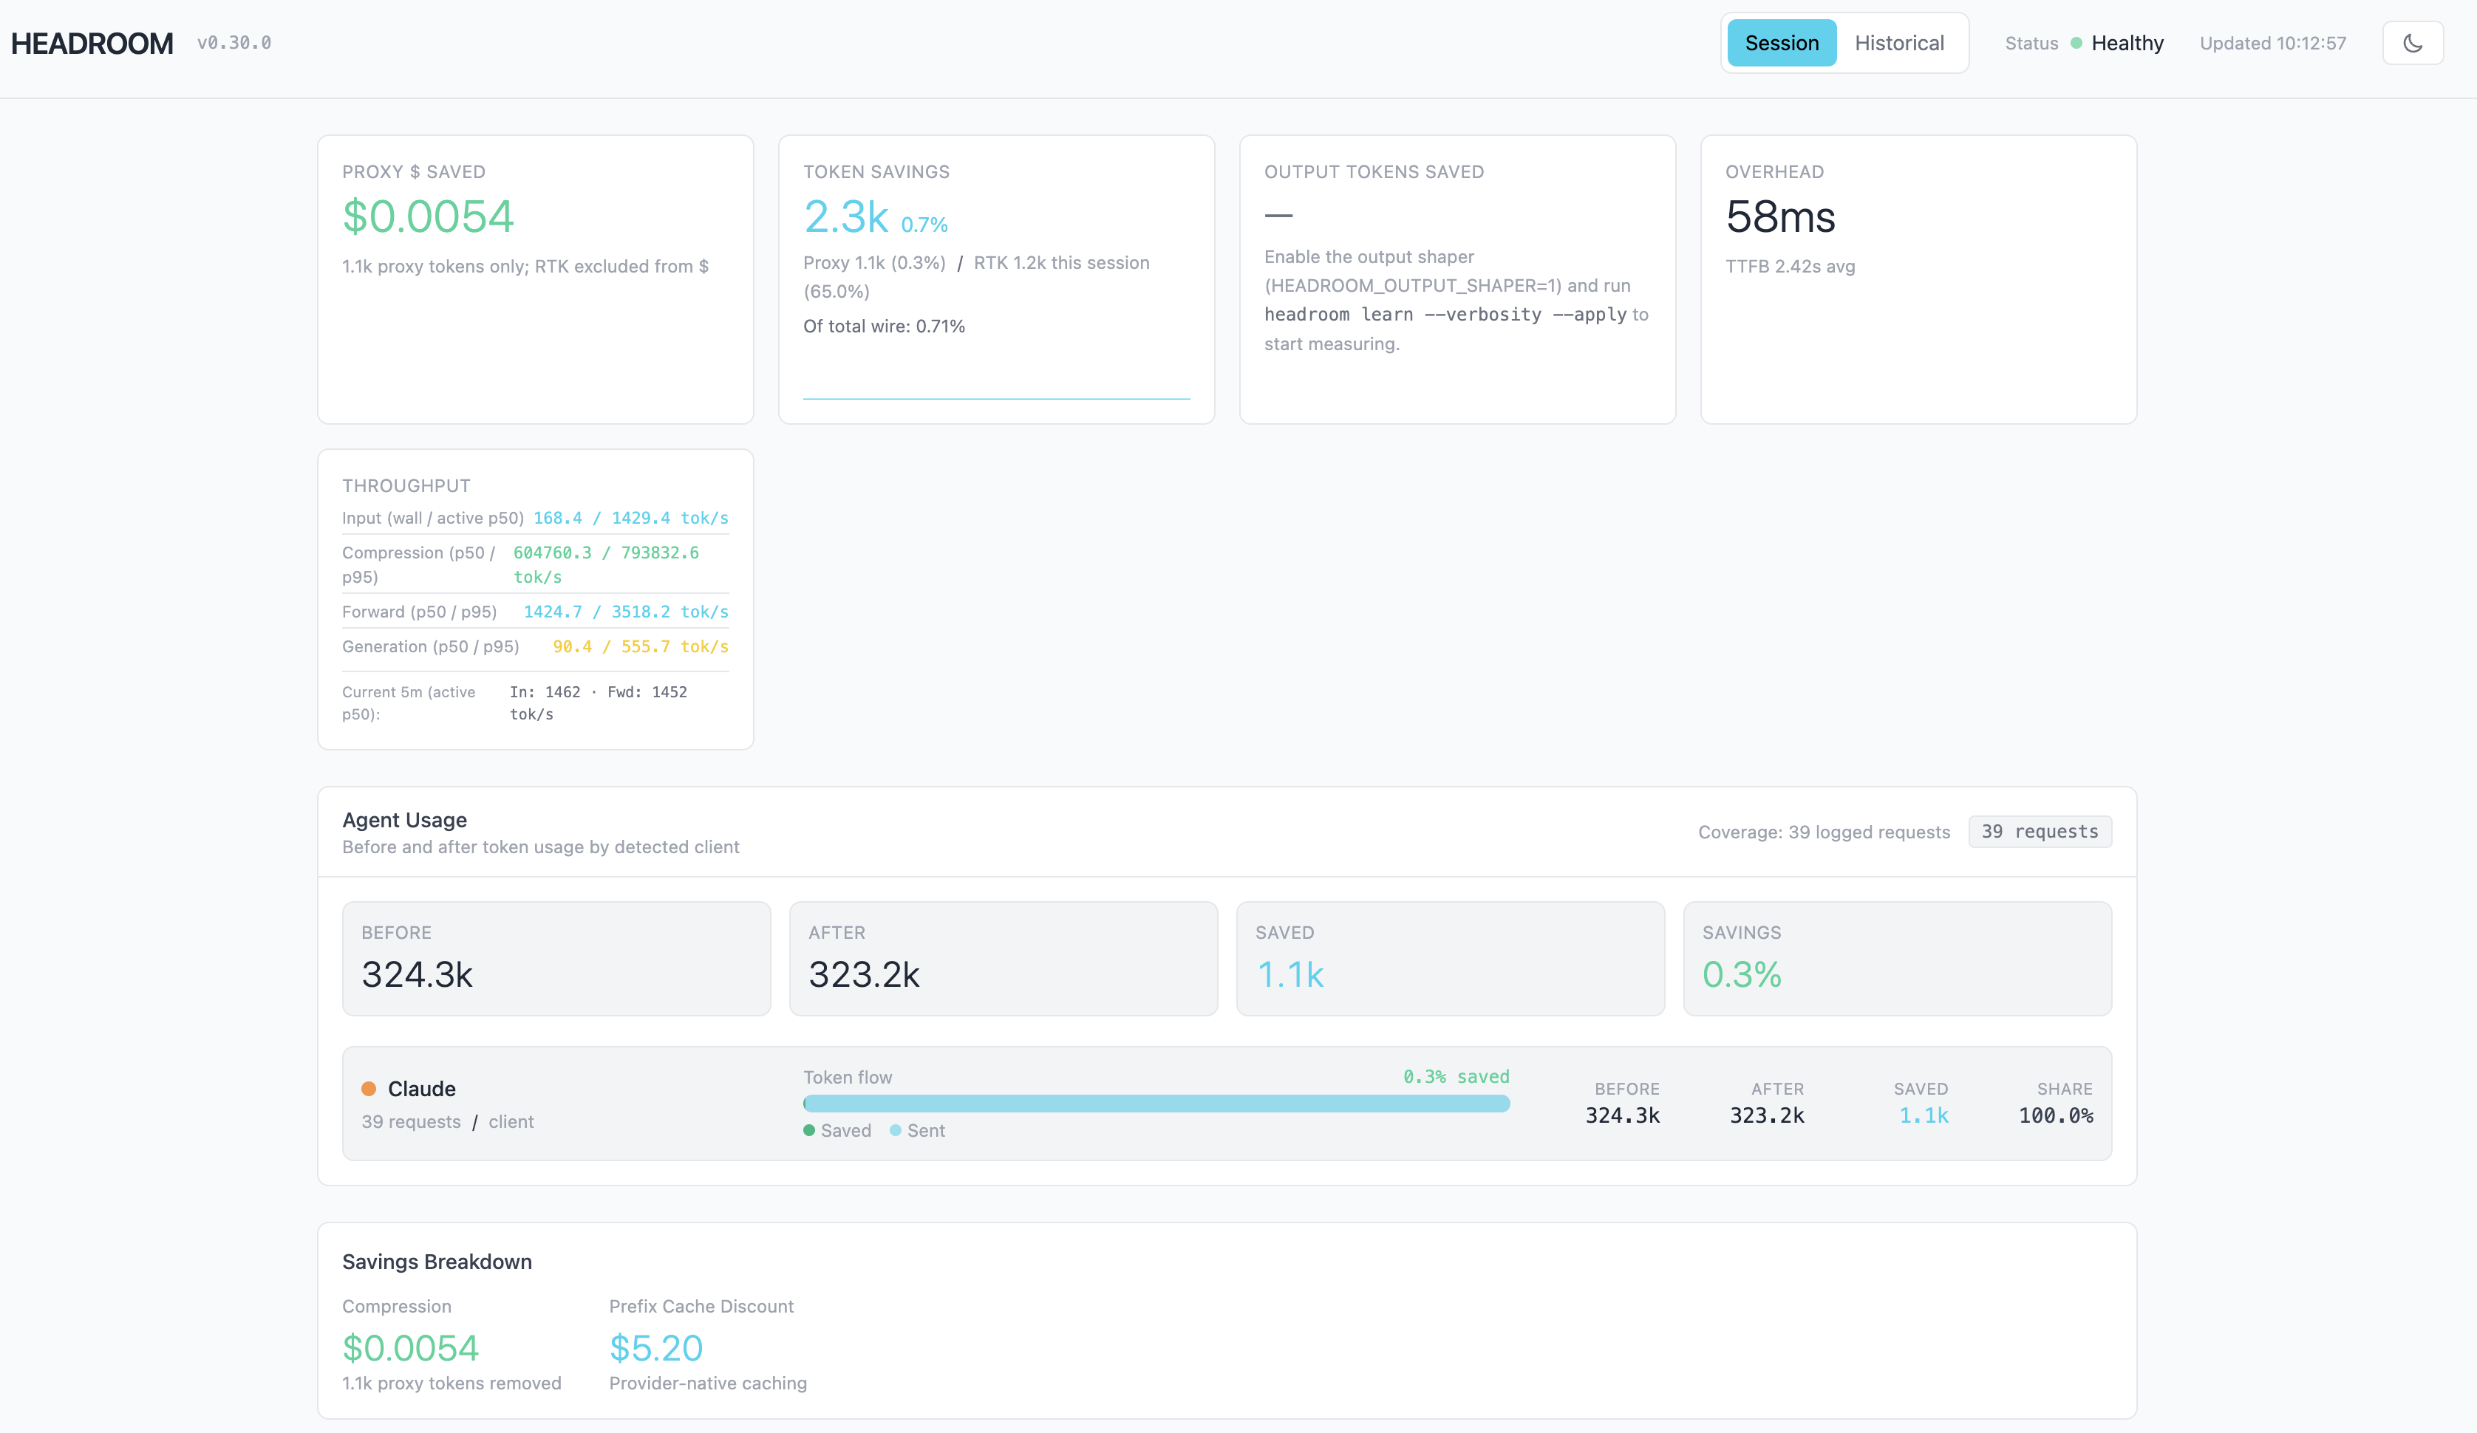Viewport: 2477px width, 1433px height.
Task: Select the Claude client row name
Action: (x=422, y=1089)
